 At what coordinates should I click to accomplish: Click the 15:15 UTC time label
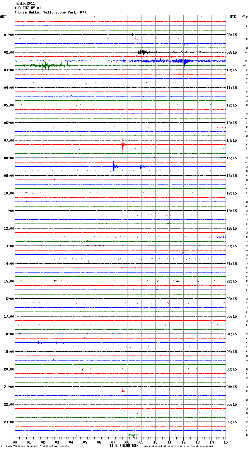[x=232, y=158]
